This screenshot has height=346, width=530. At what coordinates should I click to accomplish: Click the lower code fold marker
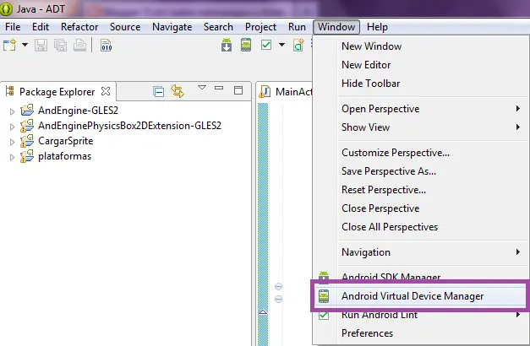pyautogui.click(x=278, y=299)
